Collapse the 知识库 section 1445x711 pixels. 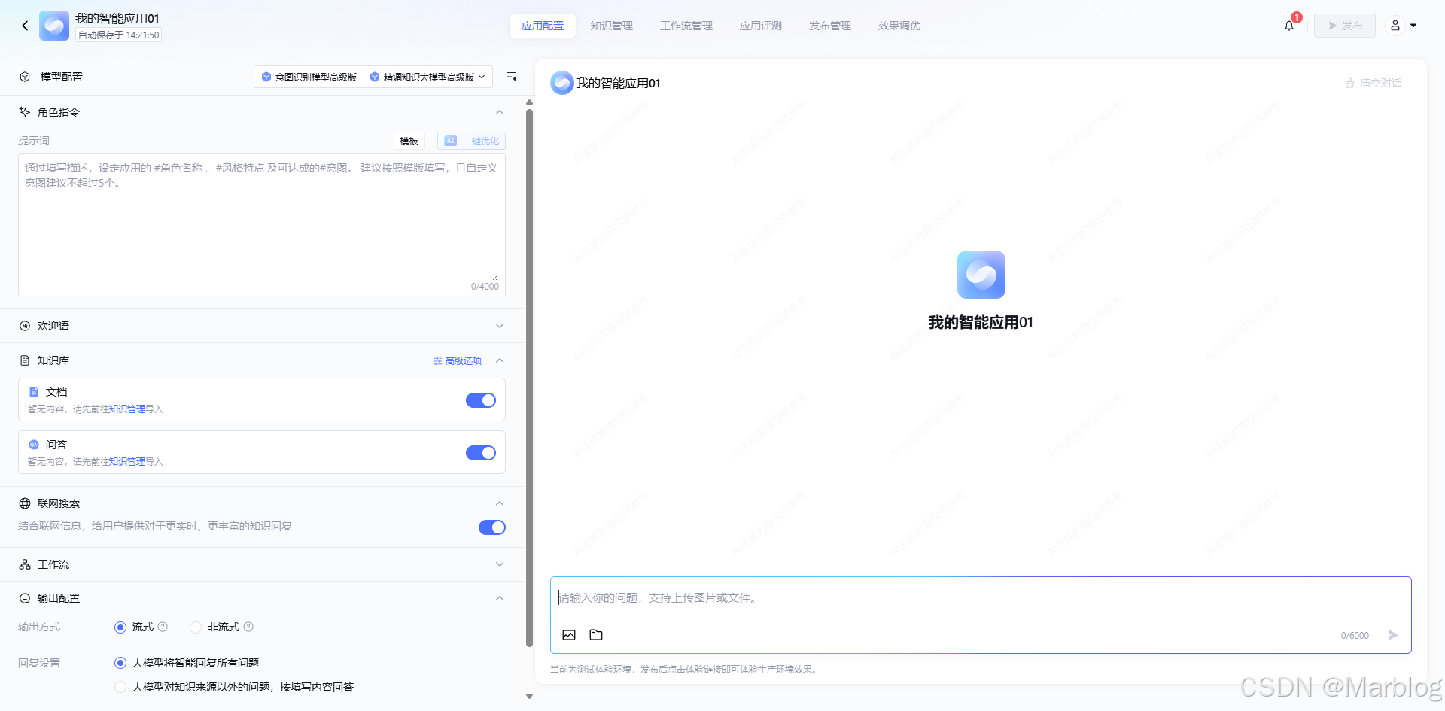pos(500,360)
